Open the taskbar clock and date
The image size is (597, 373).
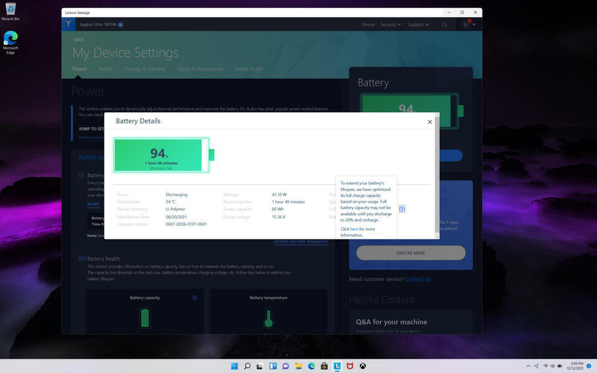(x=575, y=366)
